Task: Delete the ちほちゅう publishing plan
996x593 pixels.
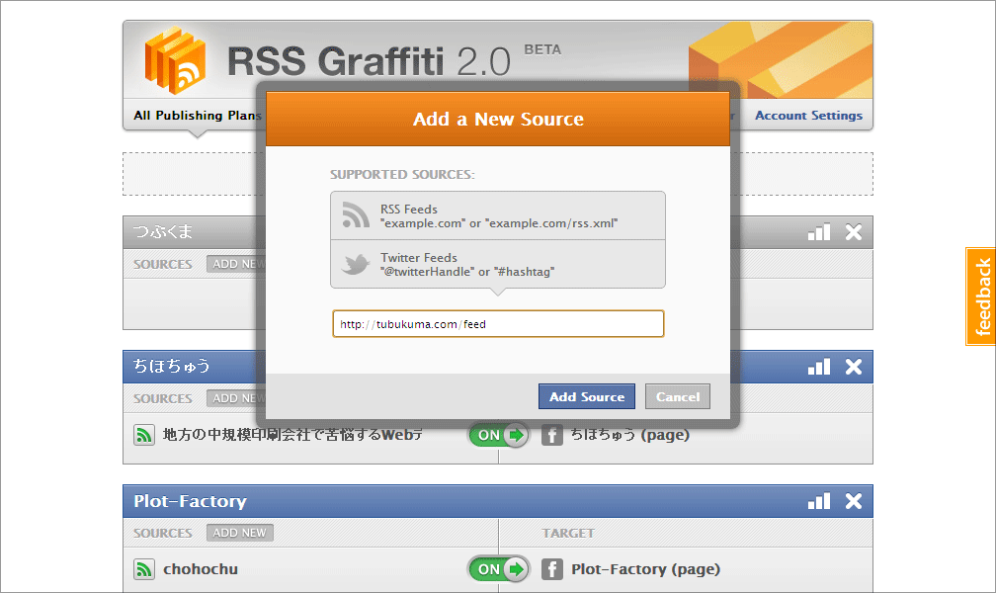Action: click(853, 367)
